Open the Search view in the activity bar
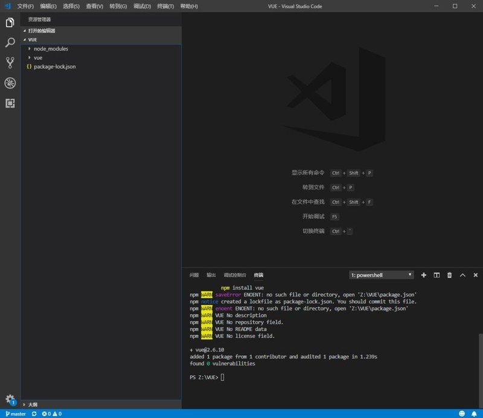The image size is (483, 418). point(10,42)
